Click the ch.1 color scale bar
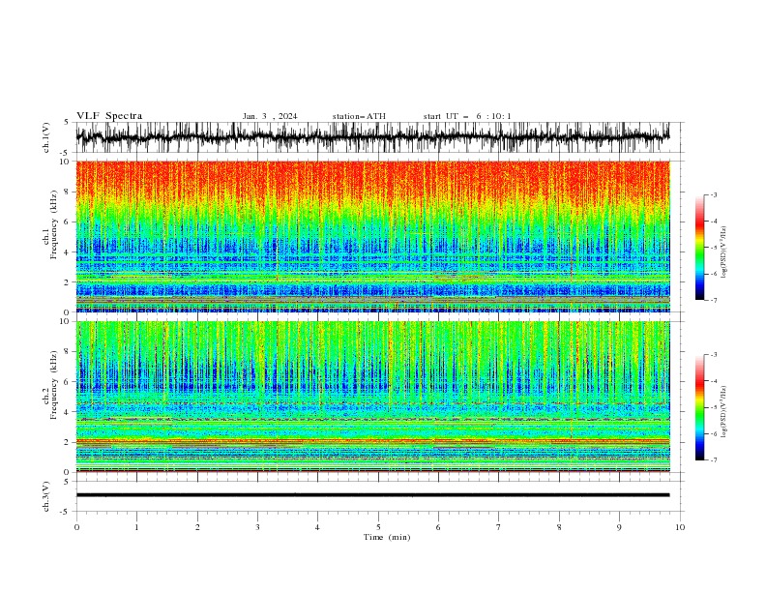The width and height of the screenshot is (766, 592). coord(699,248)
